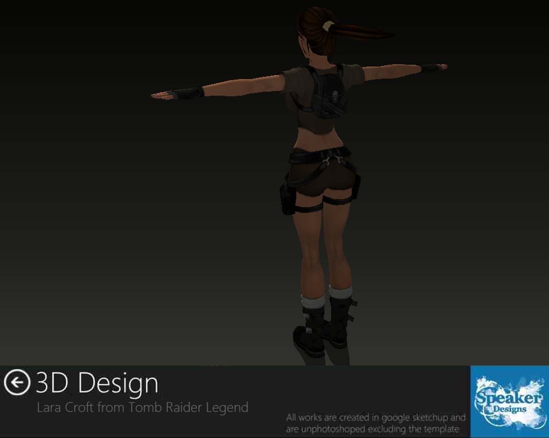
Task: Click "Lara Croft from Tomb Raider Legend" subtitle
Action: (142, 407)
